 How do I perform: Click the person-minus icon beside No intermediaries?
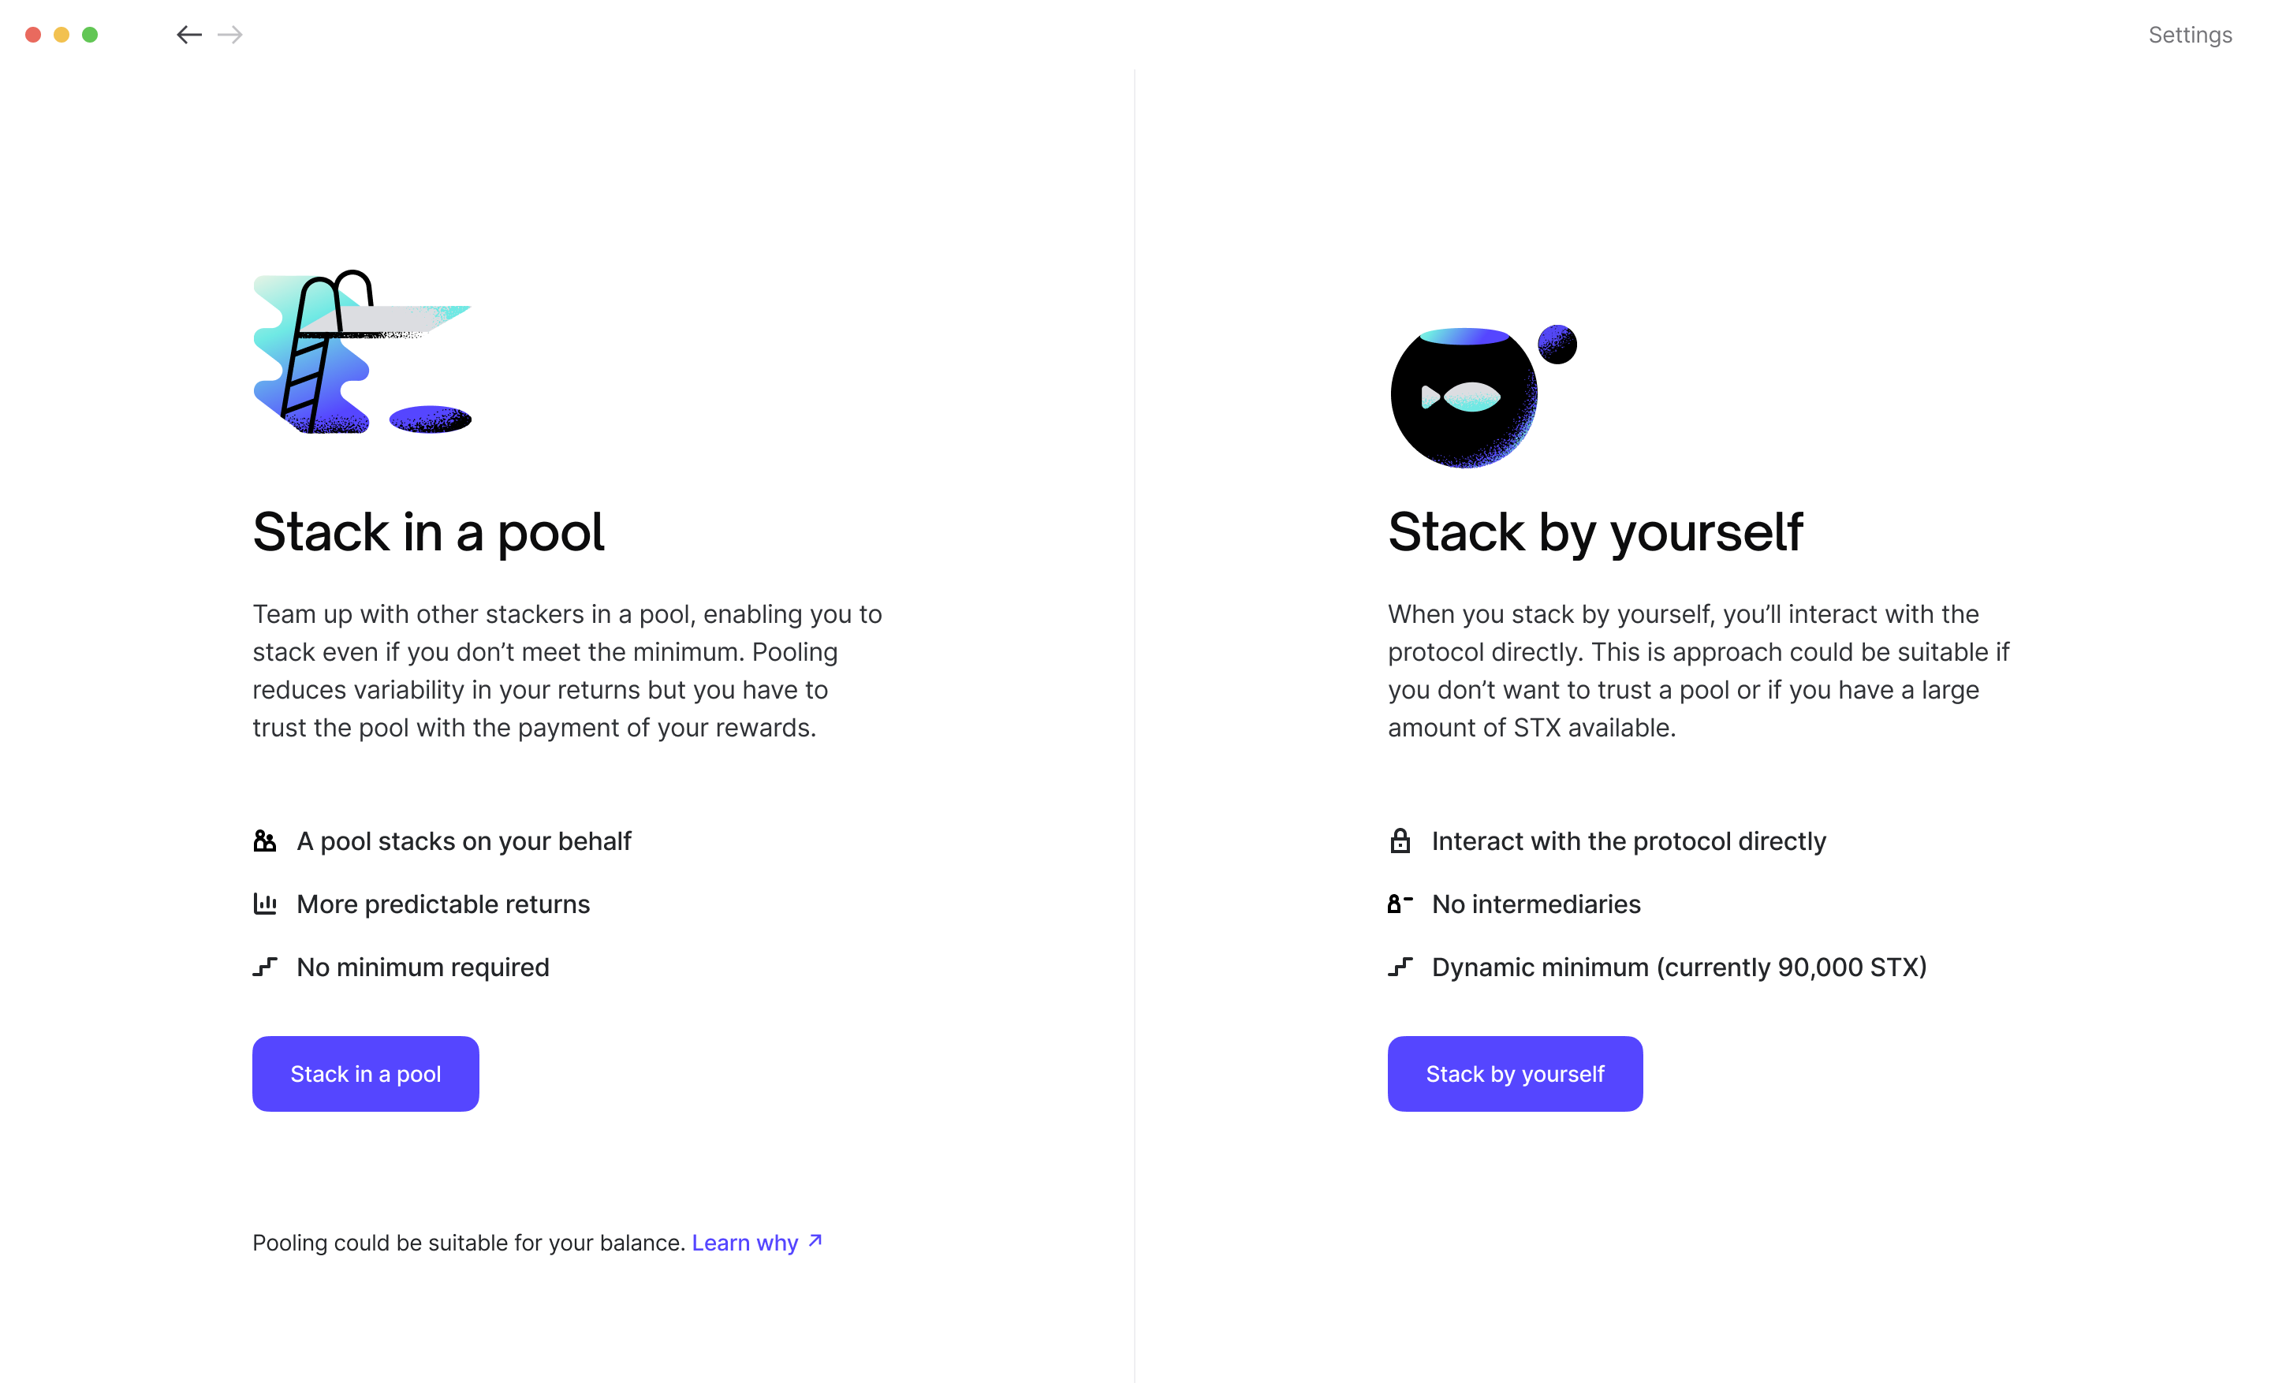(x=1400, y=904)
